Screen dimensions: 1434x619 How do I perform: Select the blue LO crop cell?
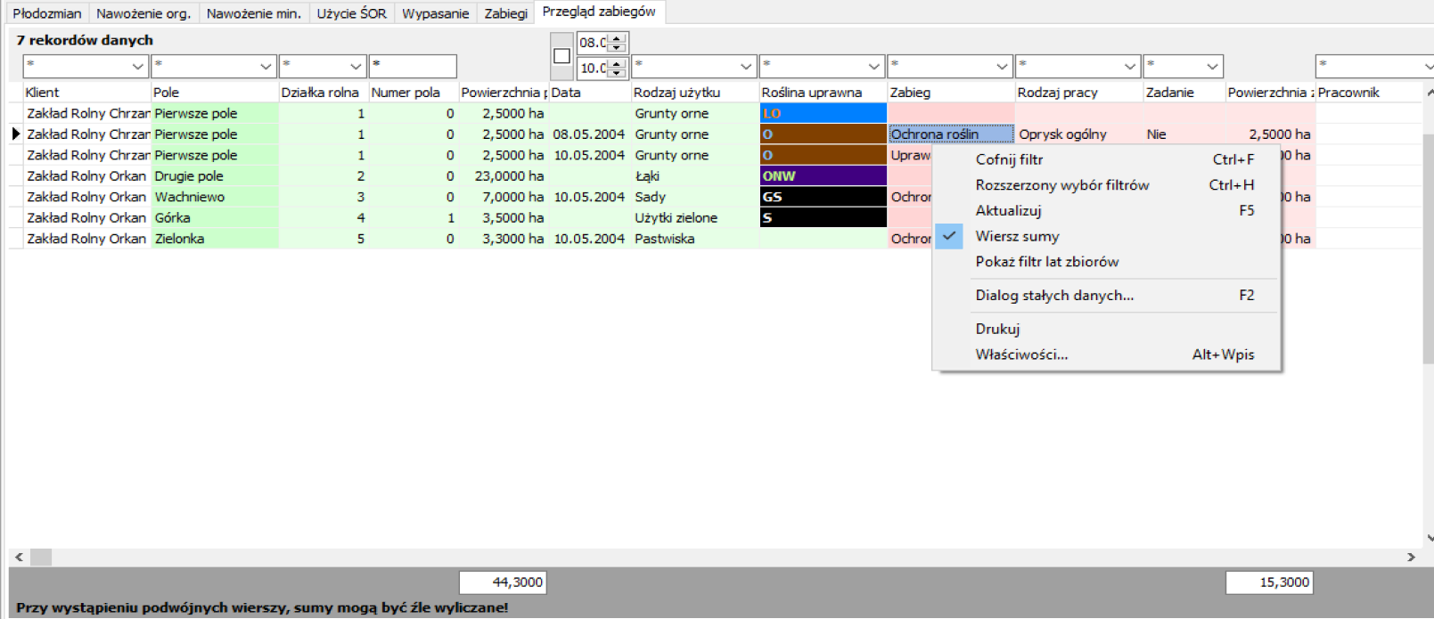(x=823, y=113)
